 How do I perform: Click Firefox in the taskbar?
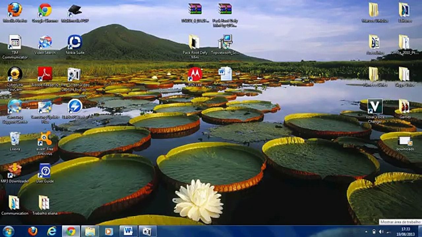click(33, 231)
